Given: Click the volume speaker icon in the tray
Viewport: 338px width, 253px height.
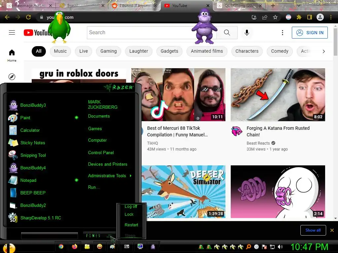Looking at the screenshot, I should pos(280,247).
